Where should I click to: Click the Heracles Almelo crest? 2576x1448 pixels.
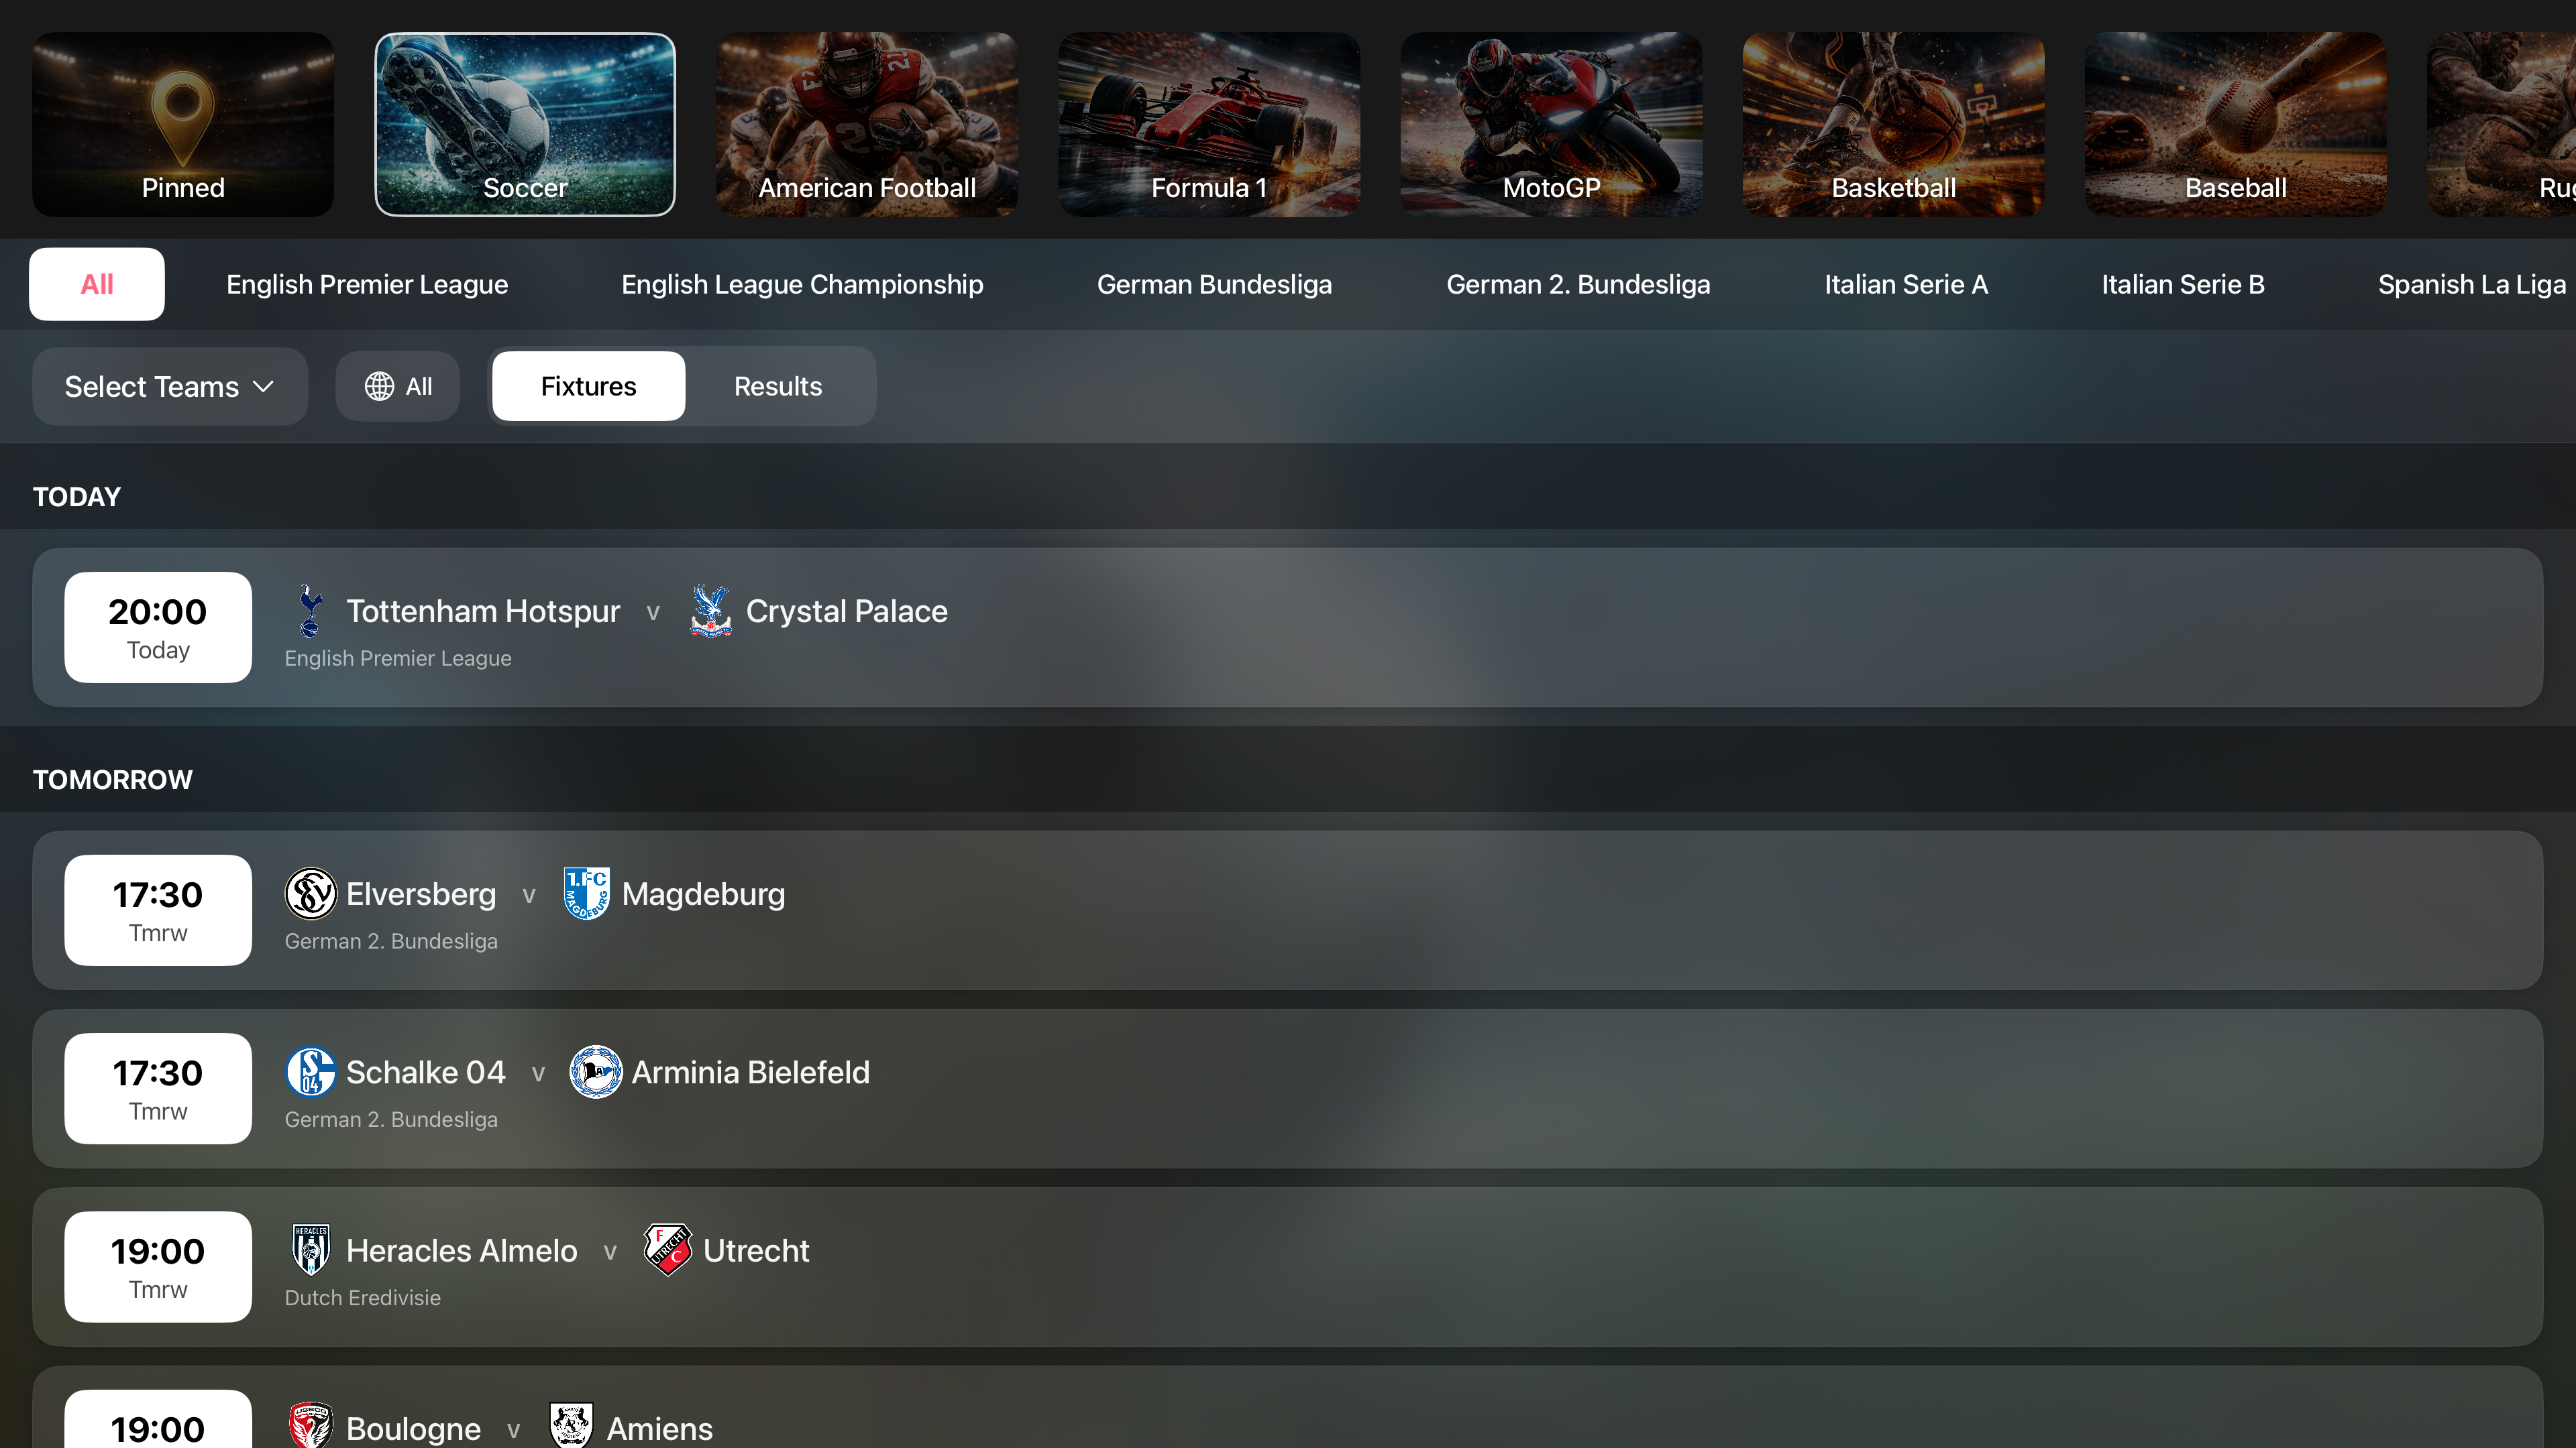(x=311, y=1250)
